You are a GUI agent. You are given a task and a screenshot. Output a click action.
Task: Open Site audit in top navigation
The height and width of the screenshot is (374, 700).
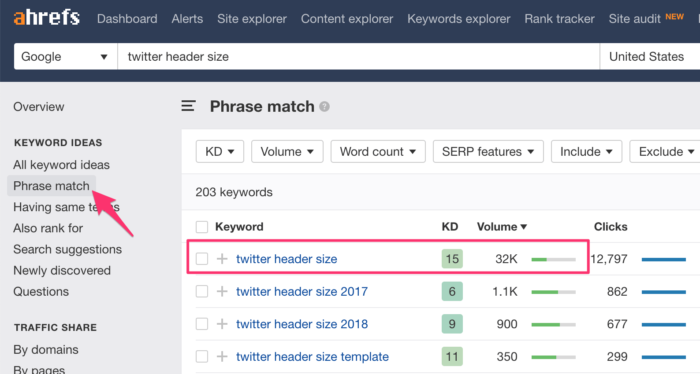(x=635, y=19)
